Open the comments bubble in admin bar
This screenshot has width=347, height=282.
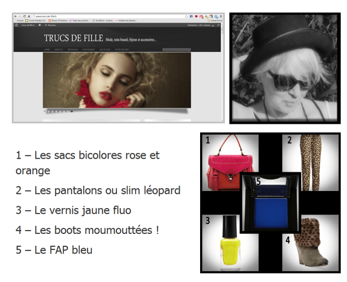(x=39, y=25)
